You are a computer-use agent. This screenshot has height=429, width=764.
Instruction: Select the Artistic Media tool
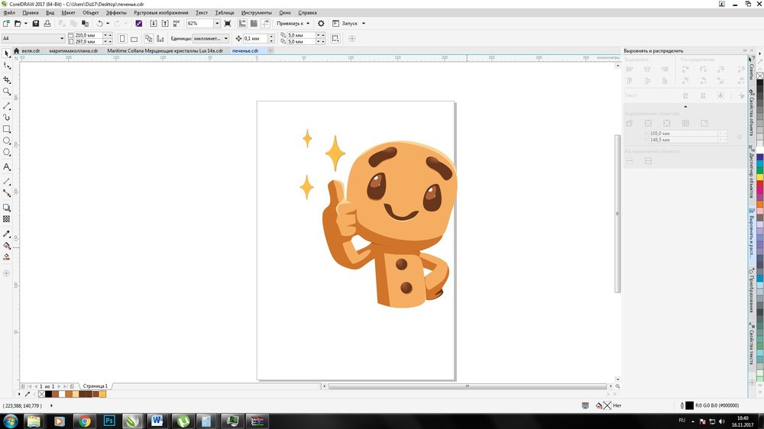point(6,118)
